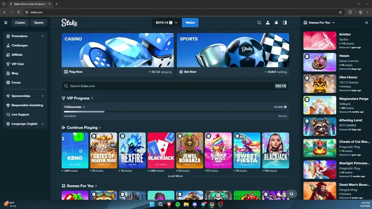Viewport: 372px width, 209px height.
Task: Open the Affiliate sidebar item
Action: pyautogui.click(x=17, y=55)
